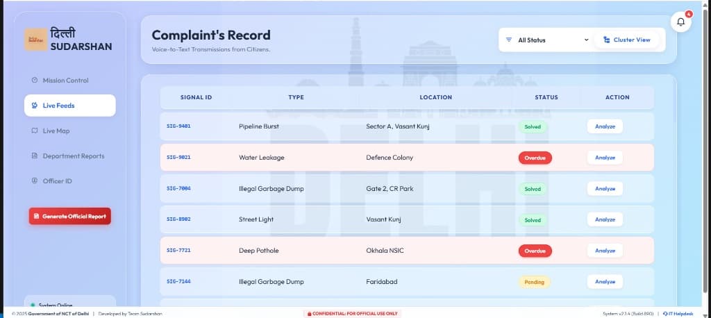Click the IT Helpdesk headset icon
The height and width of the screenshot is (318, 711).
664,314
